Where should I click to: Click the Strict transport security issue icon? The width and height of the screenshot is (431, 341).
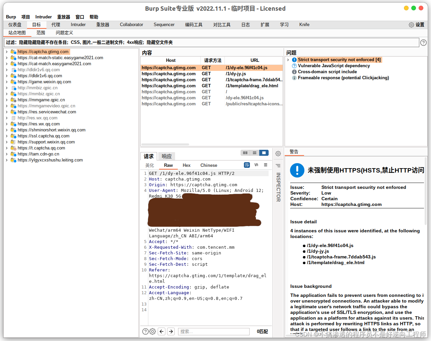click(x=294, y=60)
